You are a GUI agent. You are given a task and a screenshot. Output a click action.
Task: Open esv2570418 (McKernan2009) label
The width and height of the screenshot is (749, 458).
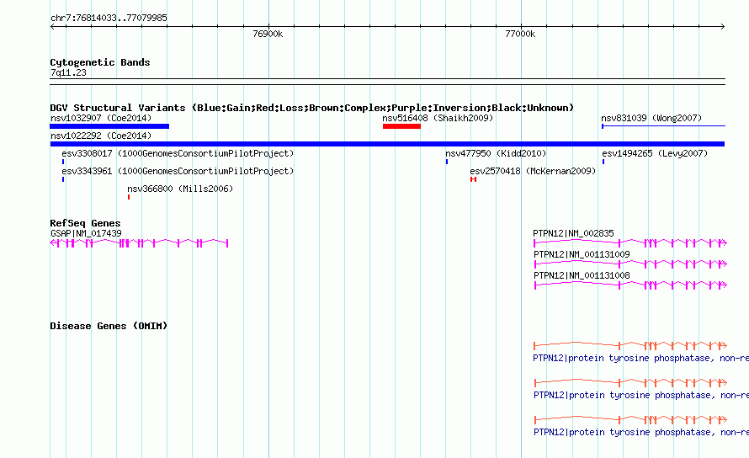(533, 171)
